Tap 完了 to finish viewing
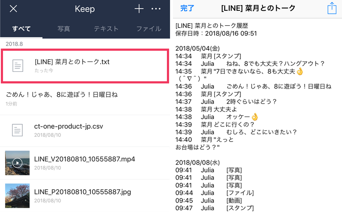This screenshot has height=212, width=342. point(187,8)
